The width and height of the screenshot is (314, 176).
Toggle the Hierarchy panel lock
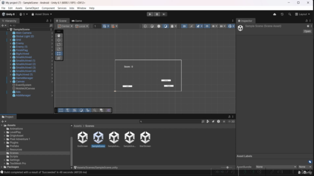pyautogui.click(x=47, y=21)
